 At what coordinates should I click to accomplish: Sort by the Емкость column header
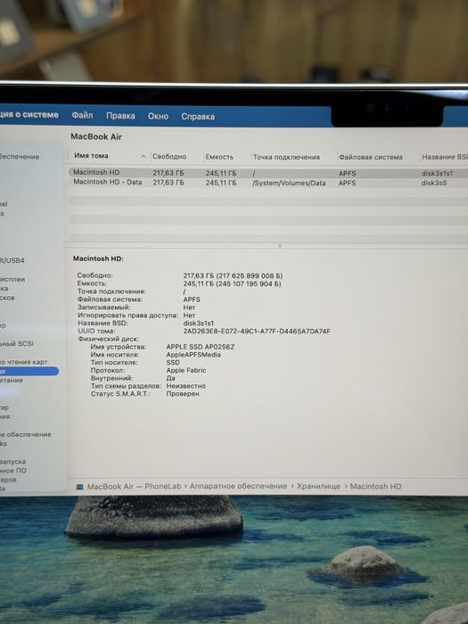pos(219,157)
